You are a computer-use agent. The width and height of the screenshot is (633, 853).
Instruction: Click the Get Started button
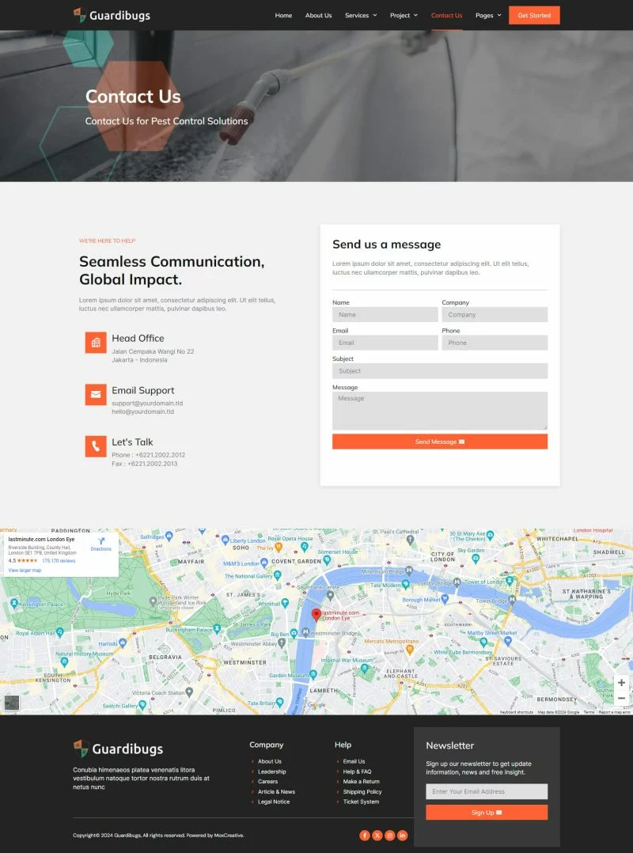coord(534,15)
